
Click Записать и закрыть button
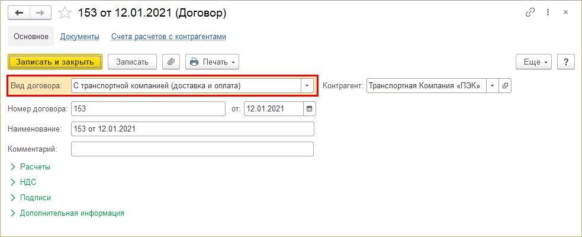pyautogui.click(x=55, y=62)
